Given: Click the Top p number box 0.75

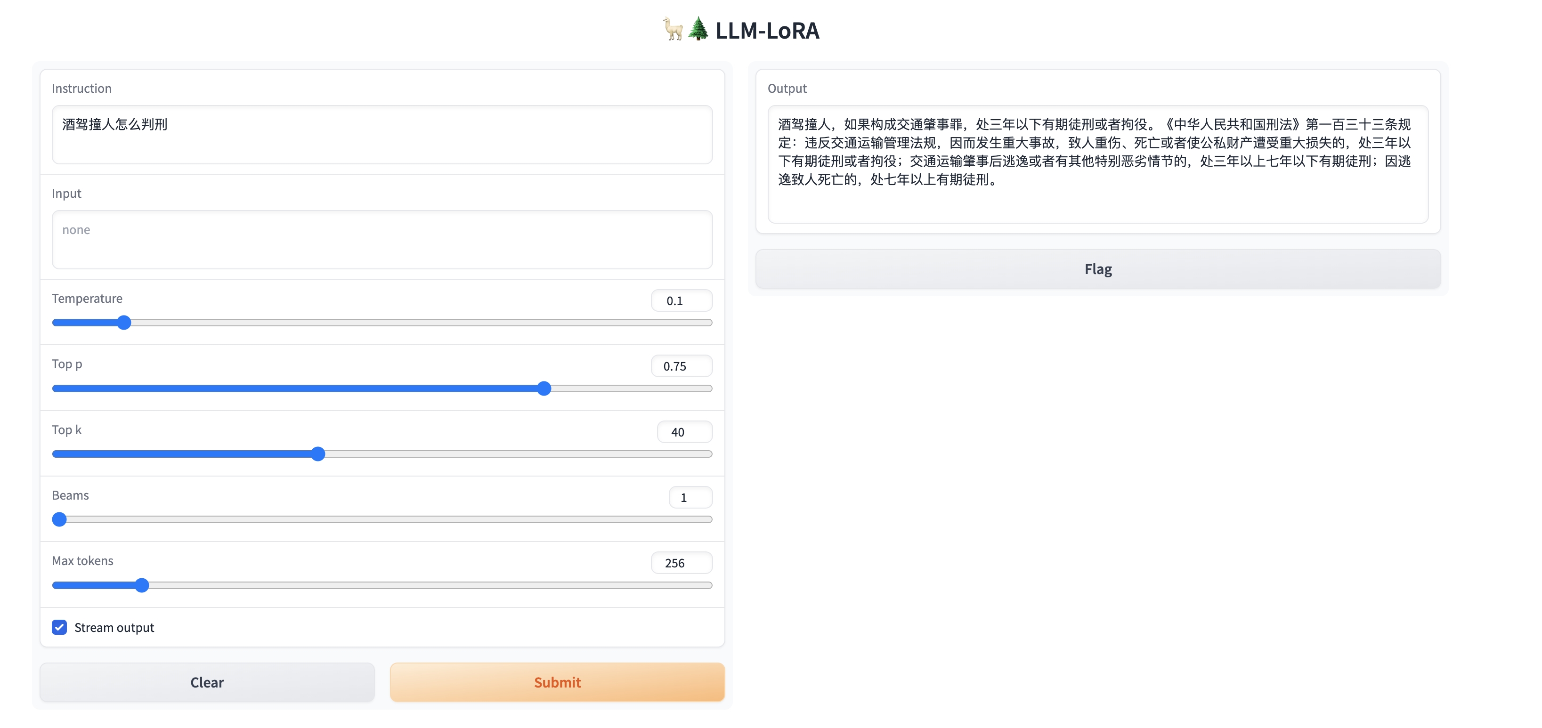Looking at the screenshot, I should click(681, 366).
